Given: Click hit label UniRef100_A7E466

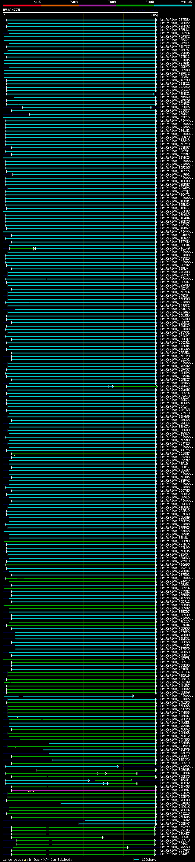Looking at the screenshot, I should point(175,383).
